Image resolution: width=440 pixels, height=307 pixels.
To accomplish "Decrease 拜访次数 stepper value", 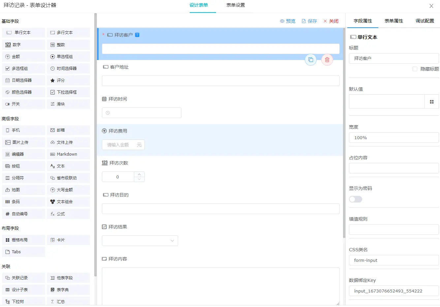I will 139,179.
